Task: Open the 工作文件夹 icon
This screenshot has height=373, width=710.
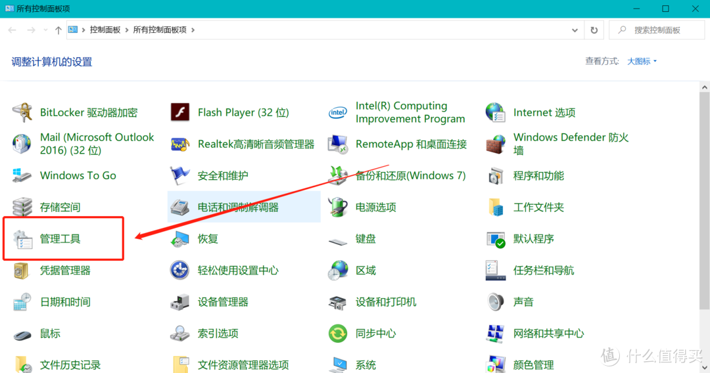Action: click(x=496, y=207)
